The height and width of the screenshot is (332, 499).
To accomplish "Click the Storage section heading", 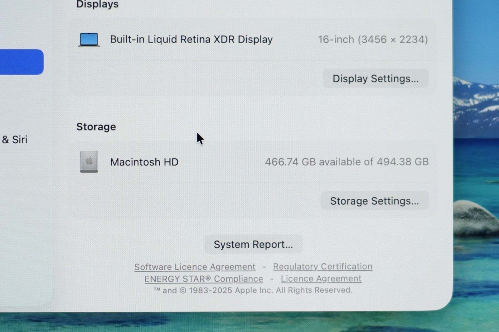I will pos(96,127).
